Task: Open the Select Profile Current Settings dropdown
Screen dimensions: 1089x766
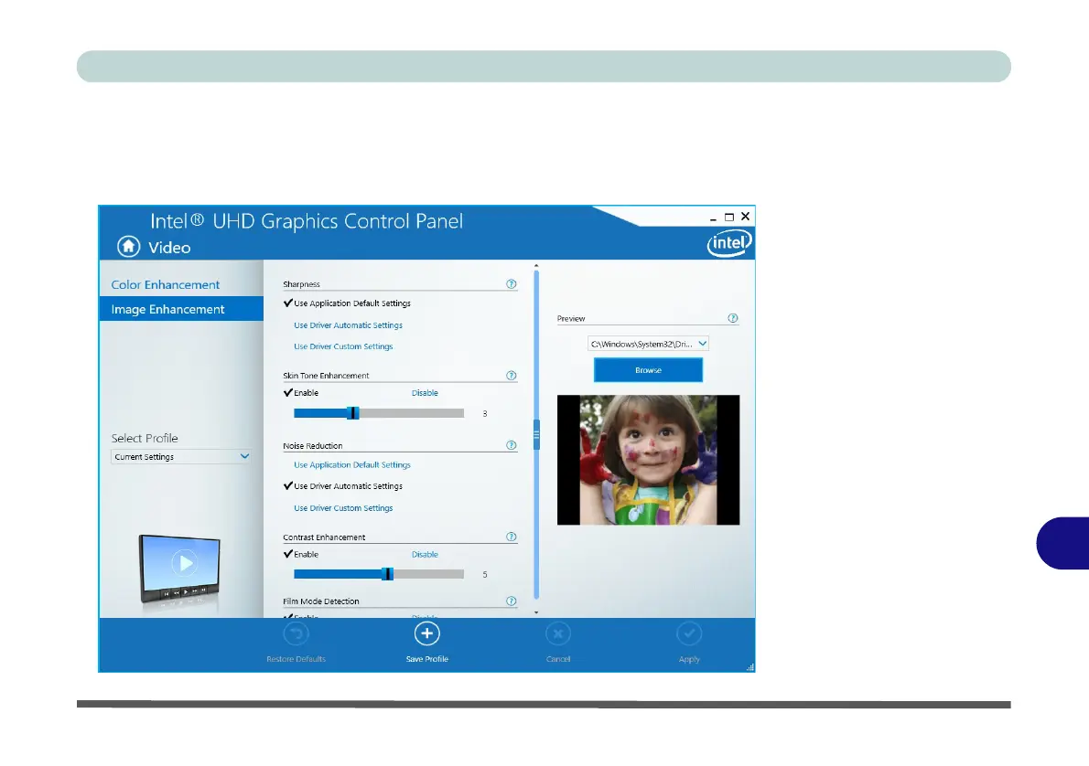Action: [x=180, y=456]
